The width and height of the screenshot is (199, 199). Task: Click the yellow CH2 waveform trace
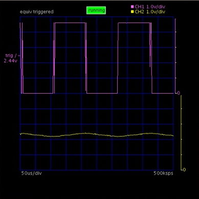[97, 135]
